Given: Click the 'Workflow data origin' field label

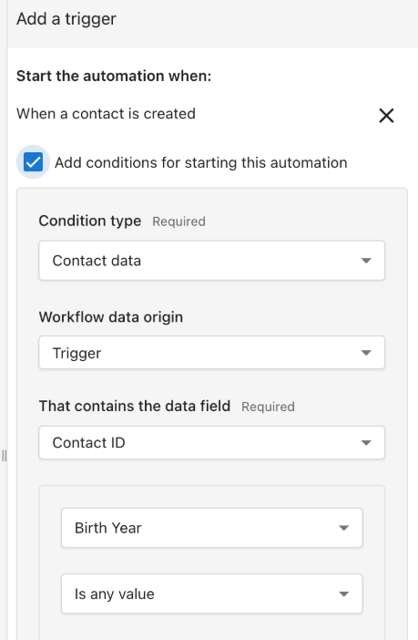Looking at the screenshot, I should tap(111, 317).
